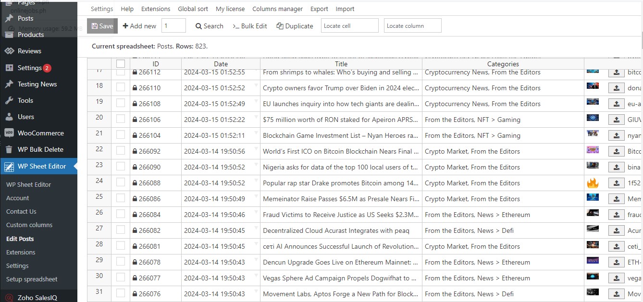Open the Contact Us submenu link

[21, 211]
